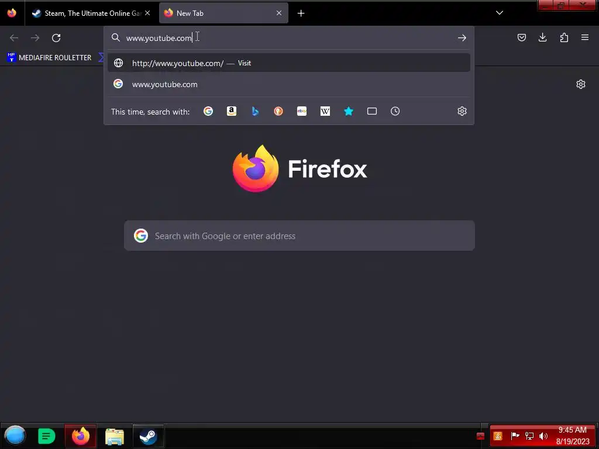Screen dimensions: 599x449
Task: Open search settings gear in URL dropdown
Action: point(462,111)
